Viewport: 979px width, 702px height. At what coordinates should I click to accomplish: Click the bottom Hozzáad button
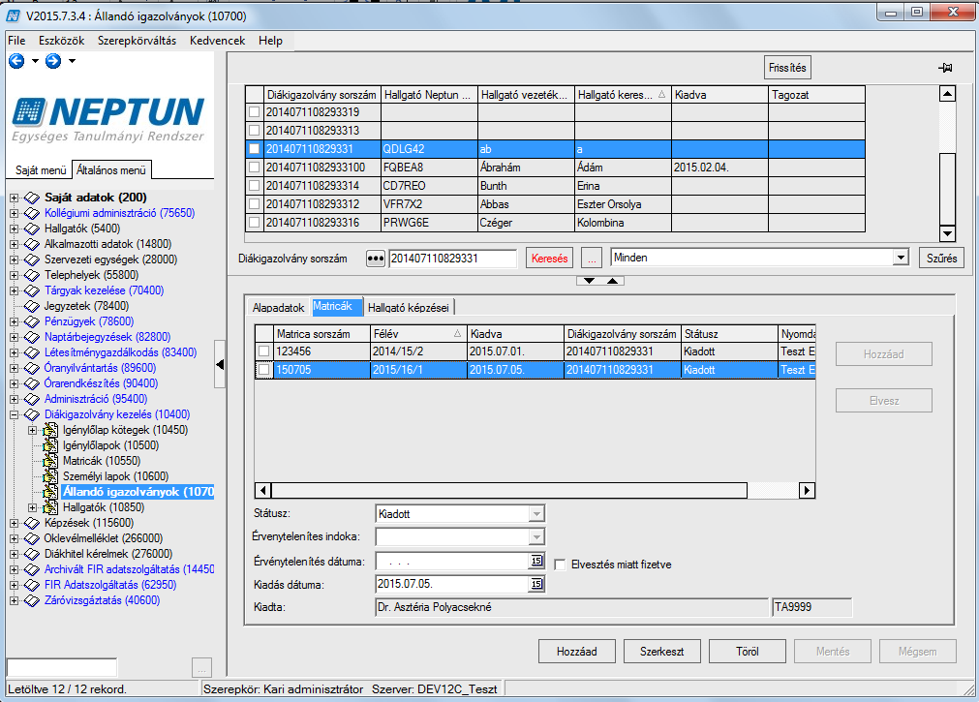click(x=577, y=652)
